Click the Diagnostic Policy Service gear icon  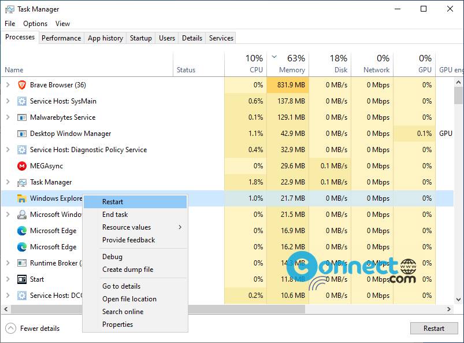point(22,150)
